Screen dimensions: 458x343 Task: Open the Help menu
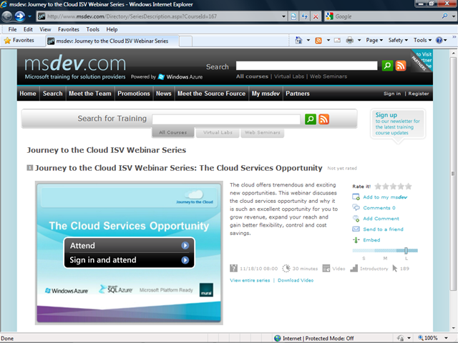click(x=112, y=29)
